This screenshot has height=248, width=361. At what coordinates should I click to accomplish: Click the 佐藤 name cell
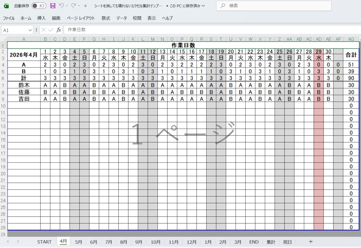point(24,92)
